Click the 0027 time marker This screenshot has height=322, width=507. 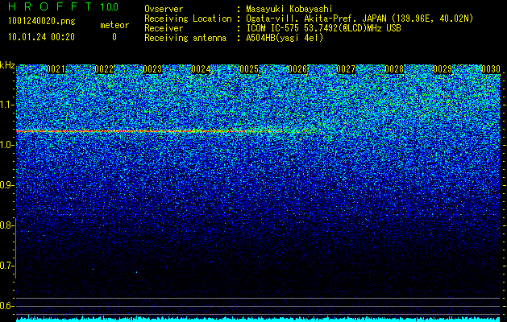346,69
